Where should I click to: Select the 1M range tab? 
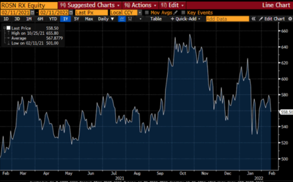coord(29,19)
